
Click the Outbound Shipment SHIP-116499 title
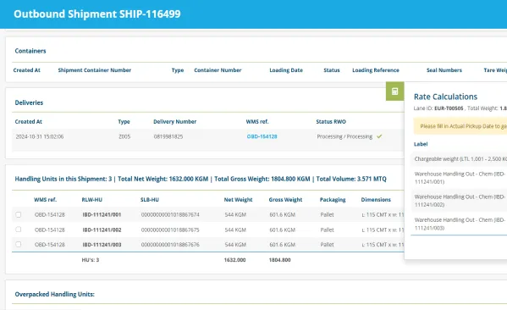click(x=97, y=14)
